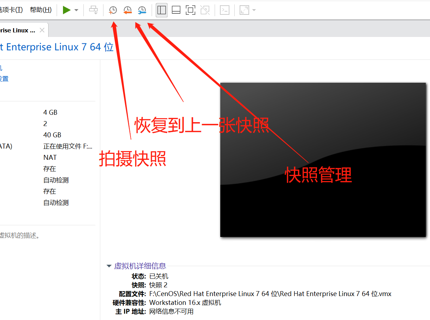Collapse the 虚拟机详细信息 section
The image size is (430, 320).
click(x=109, y=266)
